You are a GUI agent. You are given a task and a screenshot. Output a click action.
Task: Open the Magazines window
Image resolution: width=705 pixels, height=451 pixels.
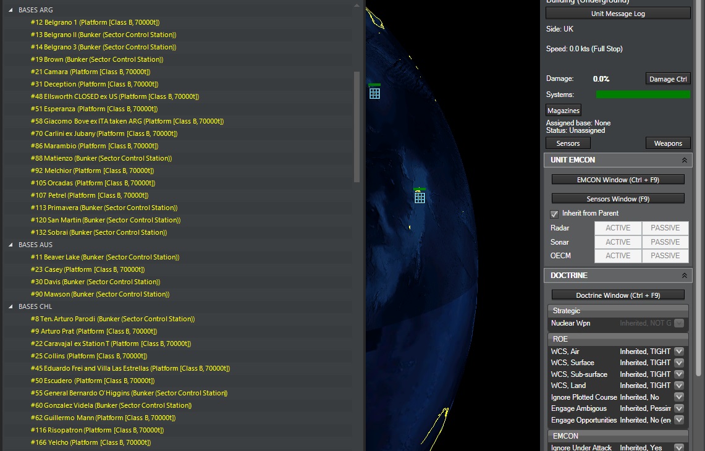pyautogui.click(x=564, y=110)
